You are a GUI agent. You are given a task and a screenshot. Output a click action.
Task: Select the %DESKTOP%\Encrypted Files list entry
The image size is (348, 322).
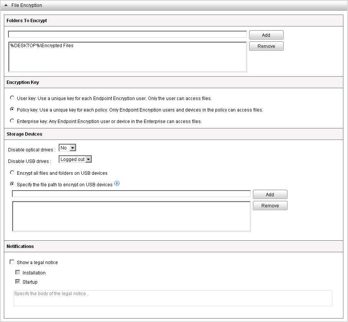[42, 46]
